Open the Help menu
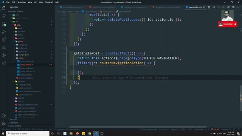 pos(57,2)
